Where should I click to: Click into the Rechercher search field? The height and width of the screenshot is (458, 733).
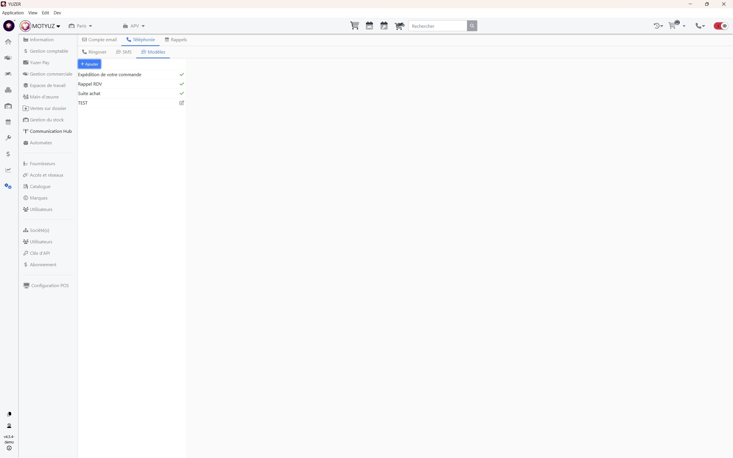tap(438, 26)
